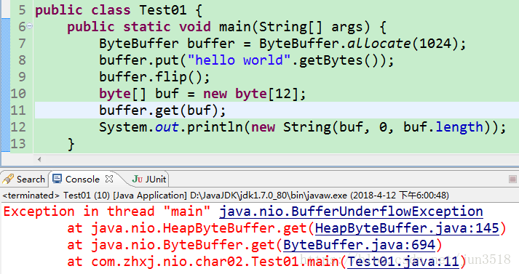Close the Console view with its X icon
The width and height of the screenshot is (519, 274).
coord(109,179)
